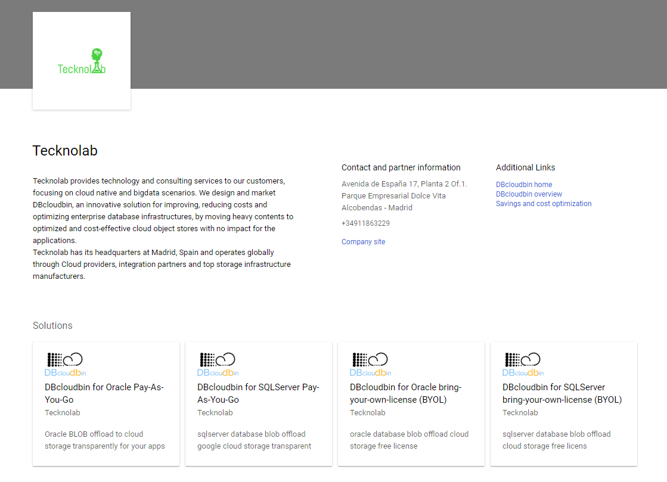This screenshot has height=482, width=667.
Task: Click the Tecknolab page heading
Action: [x=65, y=151]
